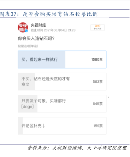Choose 不买,钻石还是天然的才有意义 option

click(x=62, y=82)
